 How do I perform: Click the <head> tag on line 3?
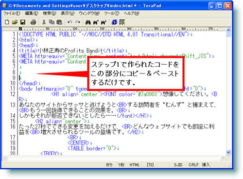pos(27,45)
